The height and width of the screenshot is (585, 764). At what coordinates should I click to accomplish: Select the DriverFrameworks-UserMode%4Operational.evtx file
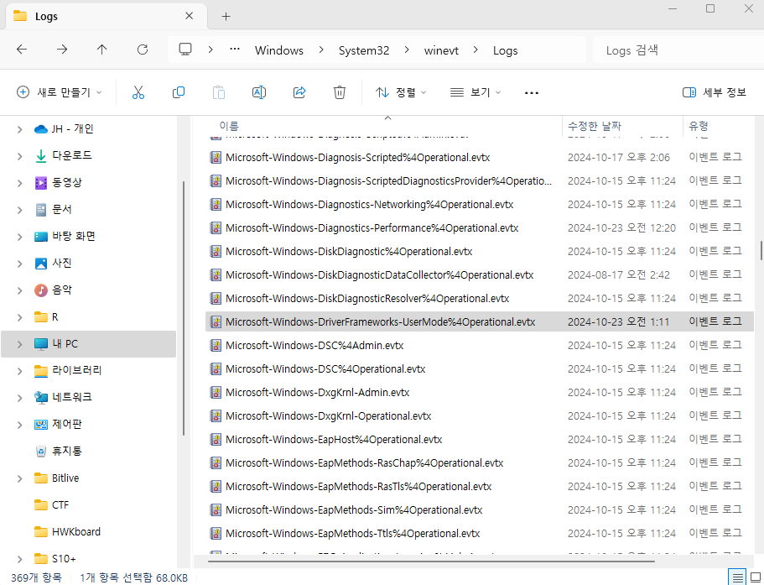pos(480,321)
